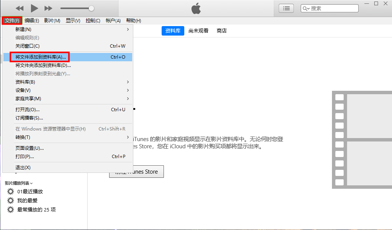Open the 编辑(E) menu

point(32,20)
